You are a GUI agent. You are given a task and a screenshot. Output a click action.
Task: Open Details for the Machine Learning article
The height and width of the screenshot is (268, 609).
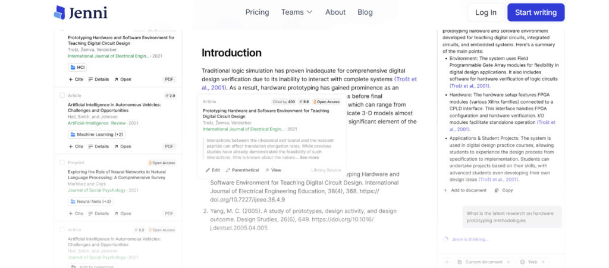[99, 146]
